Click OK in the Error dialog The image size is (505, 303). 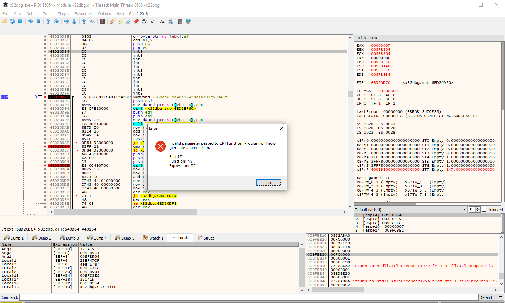pyautogui.click(x=269, y=183)
